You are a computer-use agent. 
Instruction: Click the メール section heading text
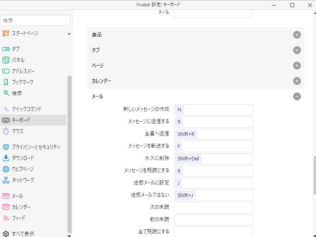[97, 96]
